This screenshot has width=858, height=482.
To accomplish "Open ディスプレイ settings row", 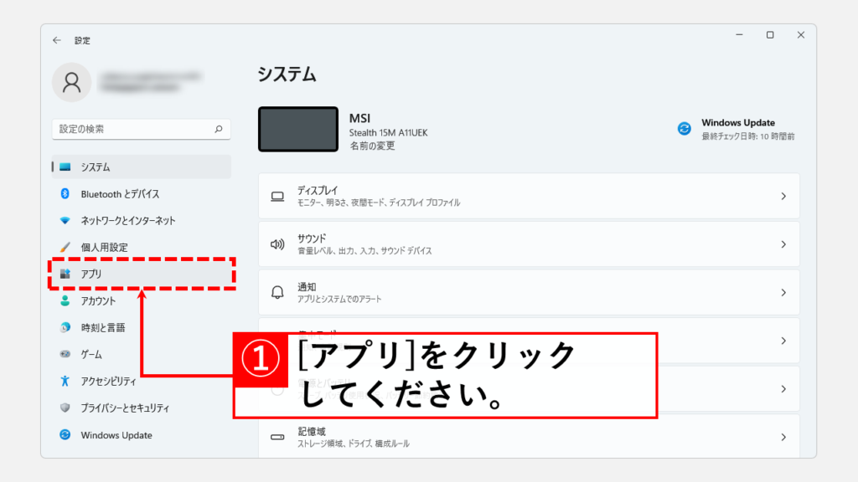I will click(x=529, y=196).
